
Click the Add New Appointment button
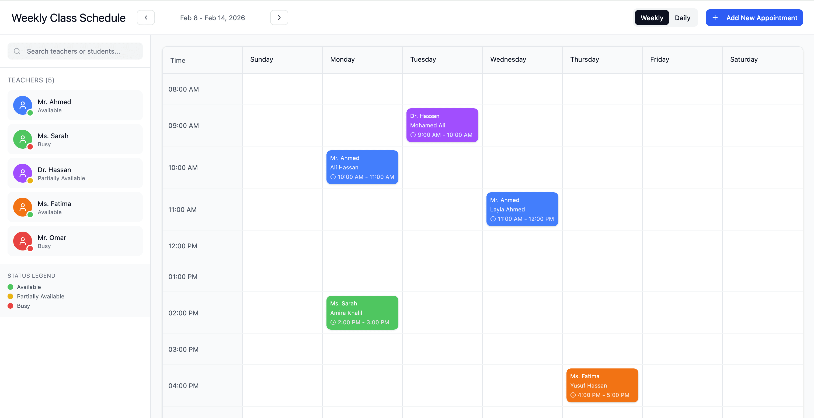pyautogui.click(x=754, y=18)
